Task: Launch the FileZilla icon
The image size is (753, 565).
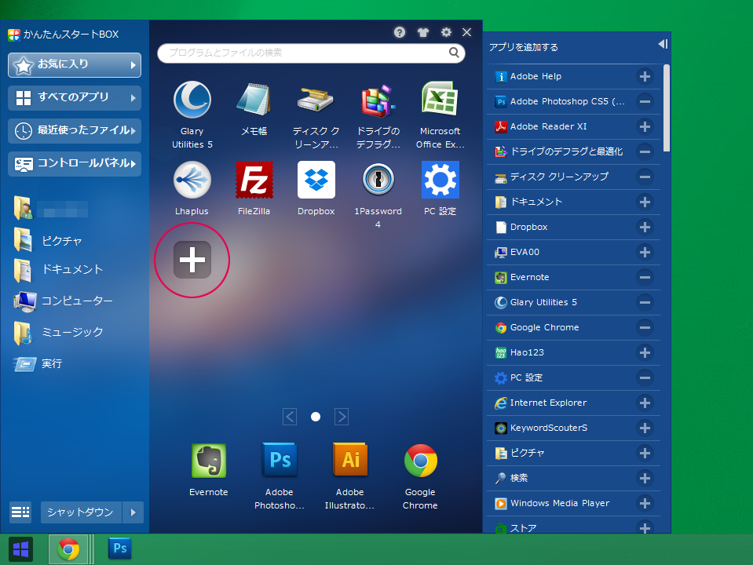Action: click(x=254, y=180)
